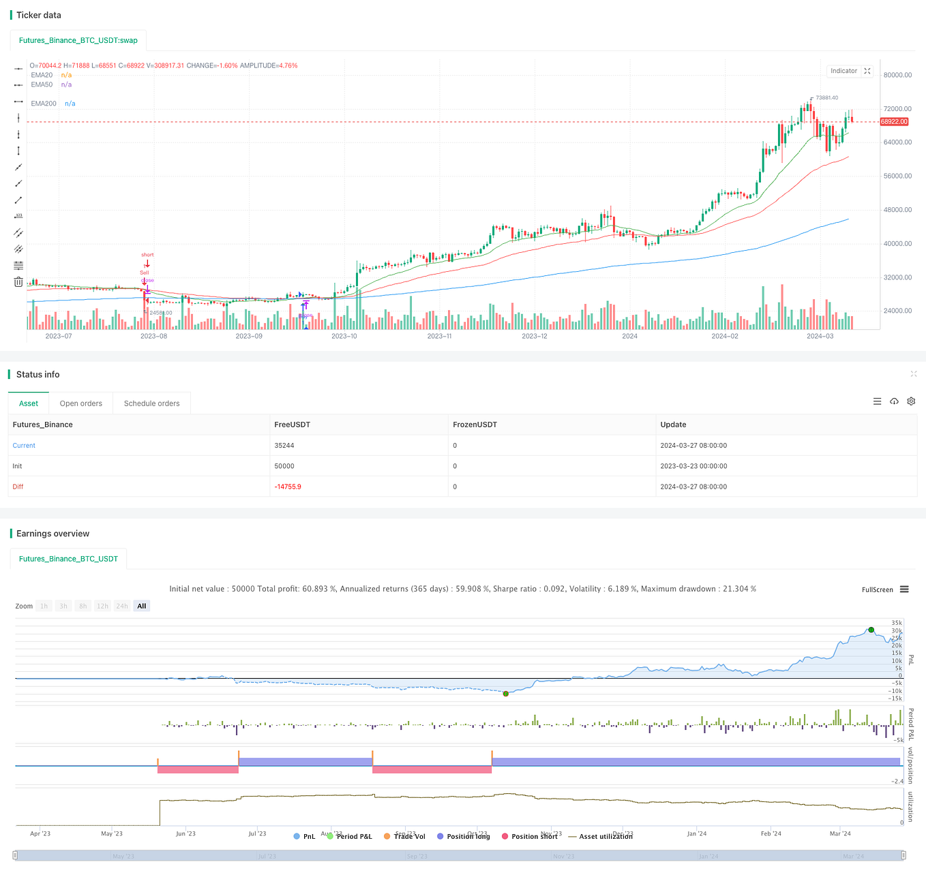Screen dimensions: 926x877
Task: Download asset data via the cloud icon
Action: coord(894,401)
